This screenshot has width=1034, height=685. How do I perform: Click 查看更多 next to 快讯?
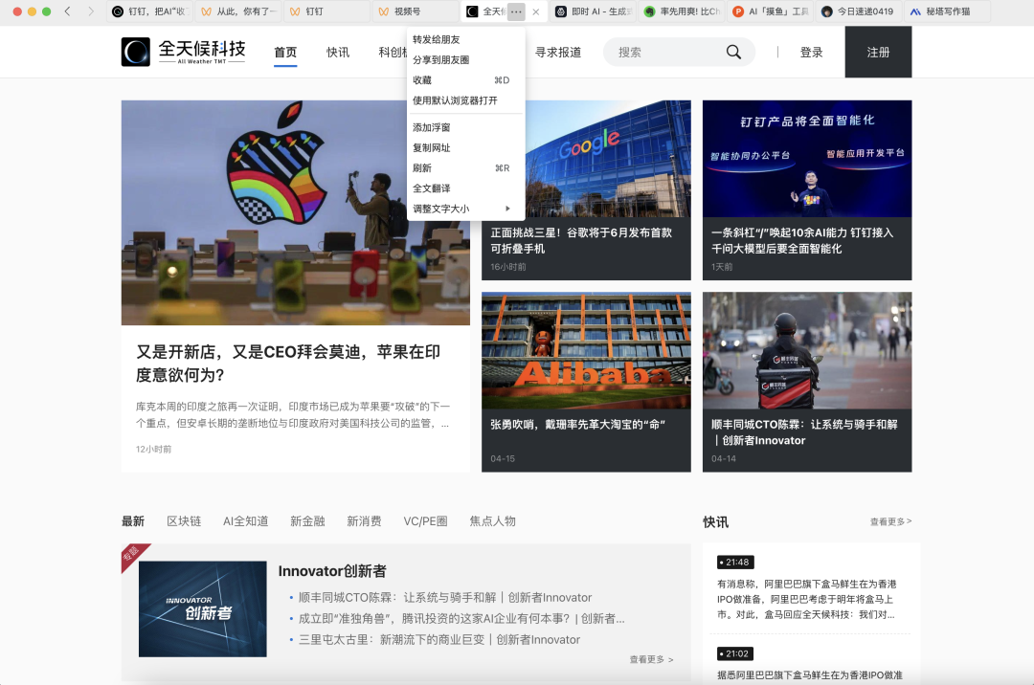[891, 521]
